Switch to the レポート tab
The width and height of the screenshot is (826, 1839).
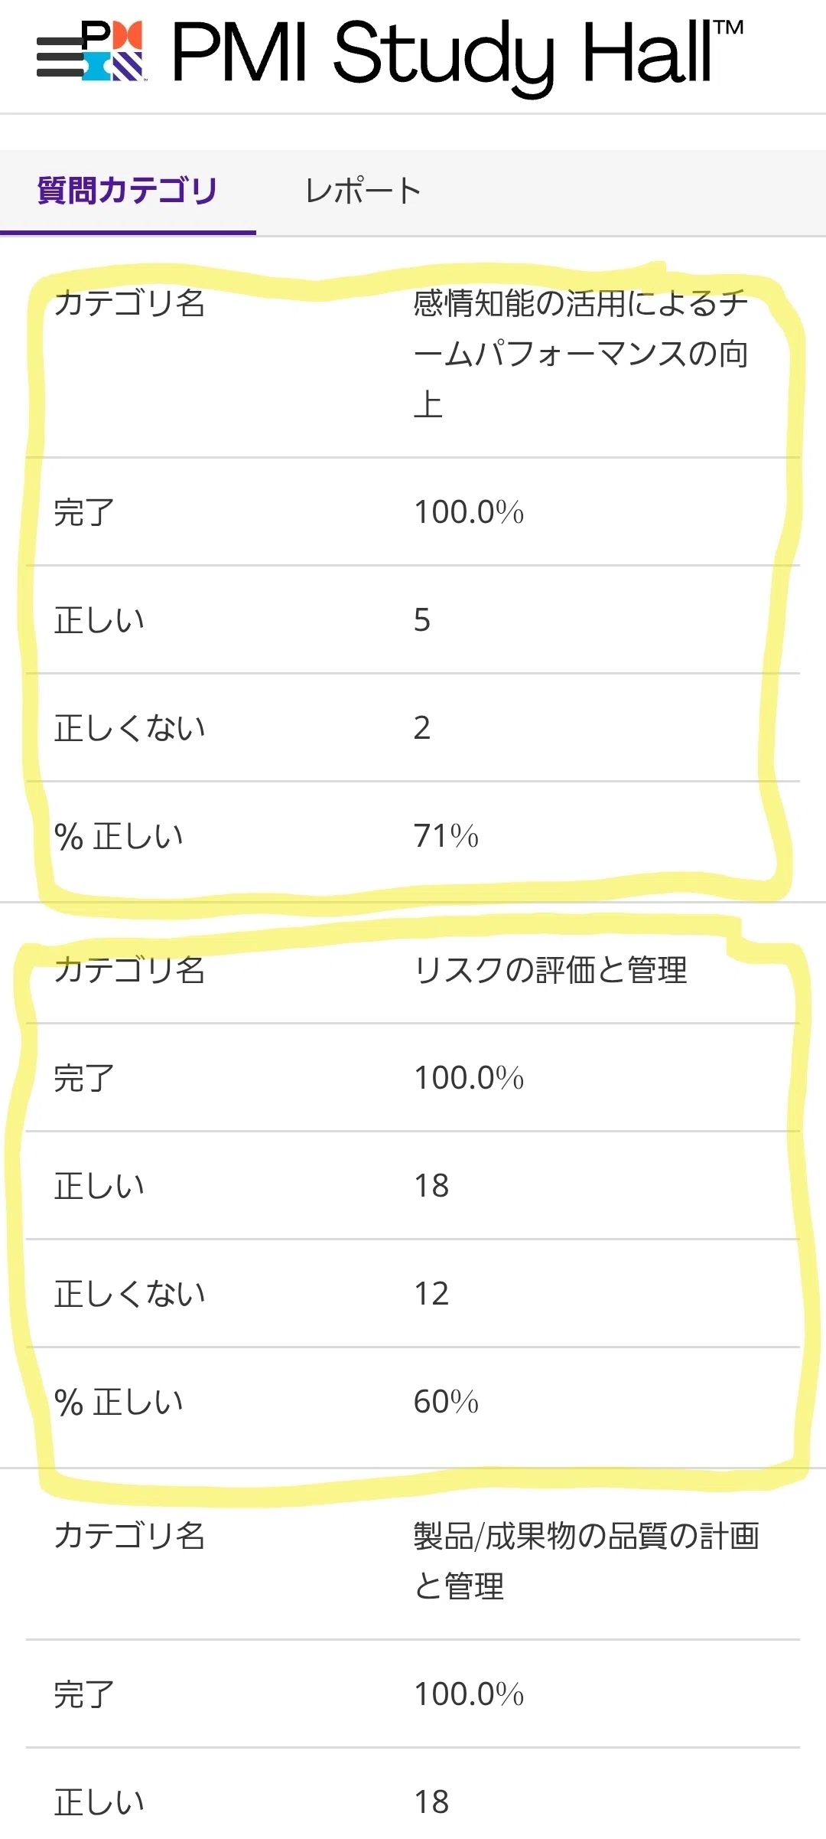coord(363,191)
